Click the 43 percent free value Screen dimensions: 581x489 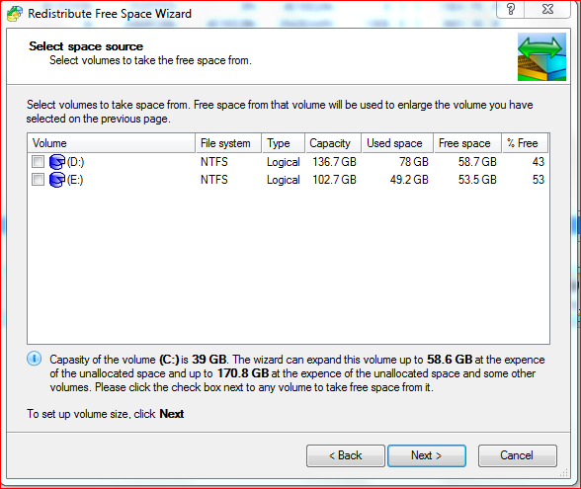click(538, 162)
